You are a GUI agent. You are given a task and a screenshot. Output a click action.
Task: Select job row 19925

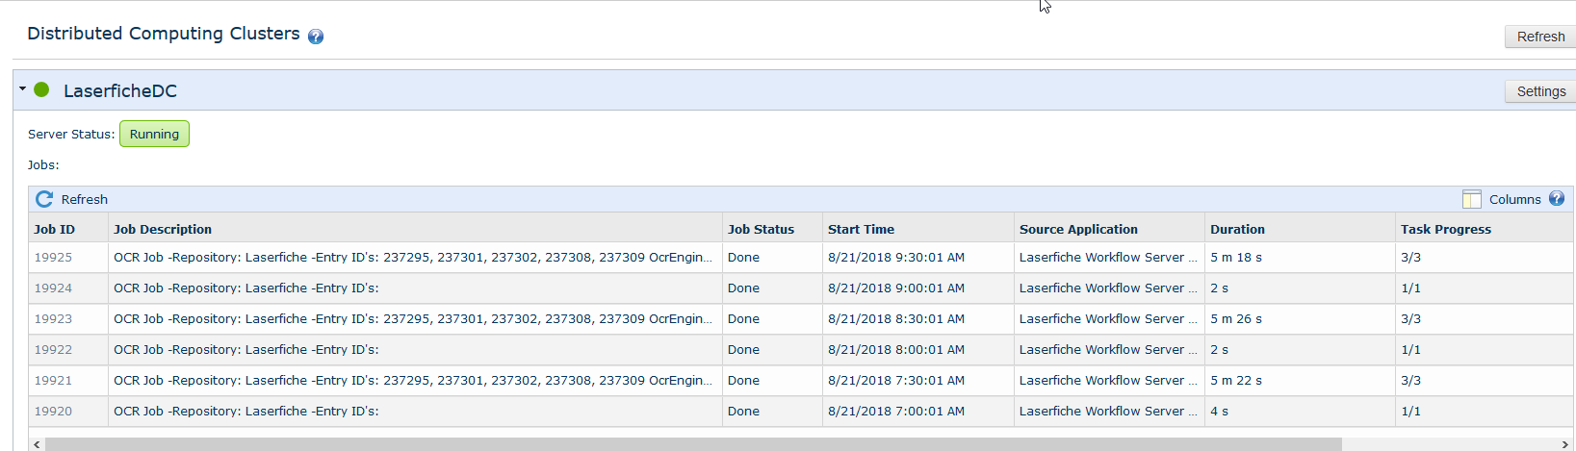(53, 257)
